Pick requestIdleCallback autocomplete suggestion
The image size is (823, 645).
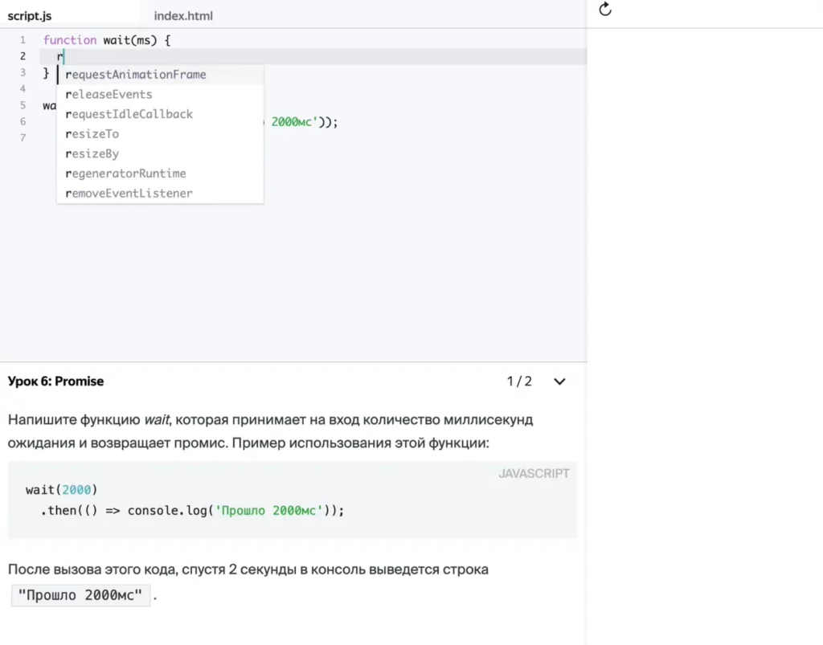point(129,114)
